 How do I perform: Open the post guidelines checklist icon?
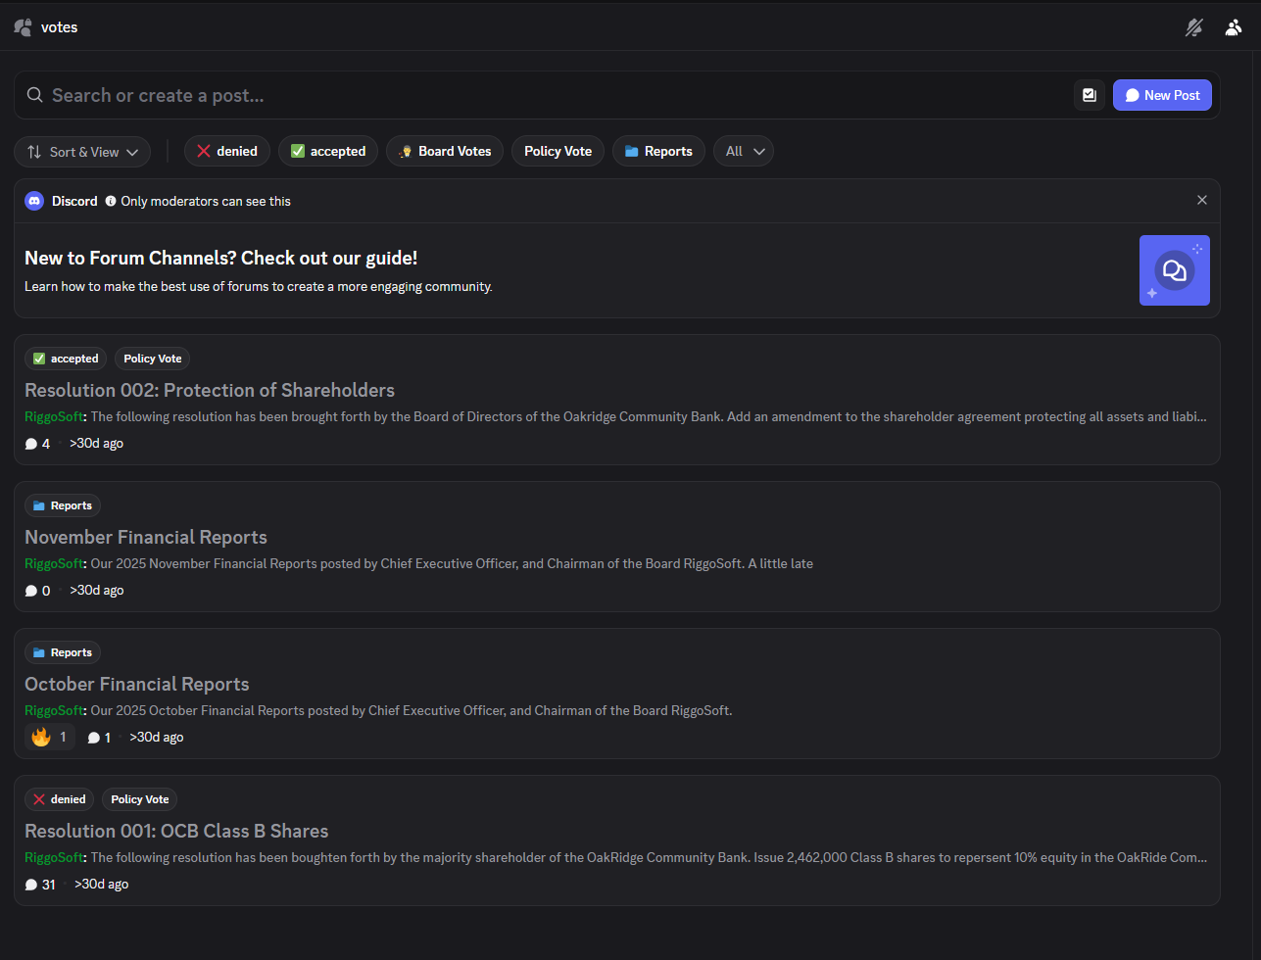1089,95
